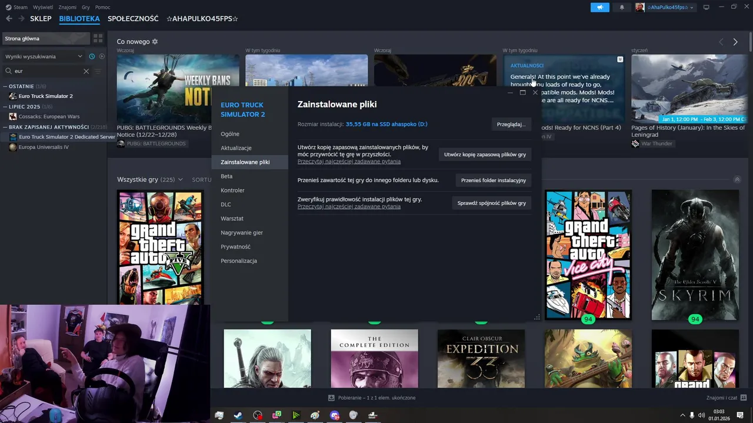
Task: Click the ready-to-play filter icon
Action: (x=102, y=56)
